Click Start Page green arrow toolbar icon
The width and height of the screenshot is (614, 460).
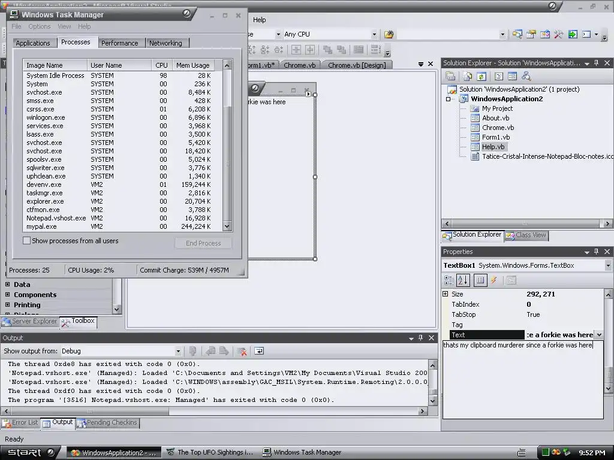(x=573, y=34)
